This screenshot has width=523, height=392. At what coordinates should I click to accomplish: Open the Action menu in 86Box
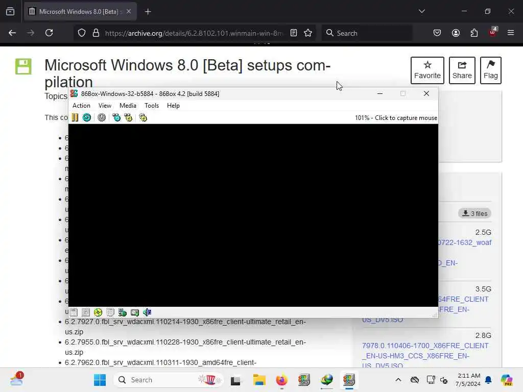(81, 105)
